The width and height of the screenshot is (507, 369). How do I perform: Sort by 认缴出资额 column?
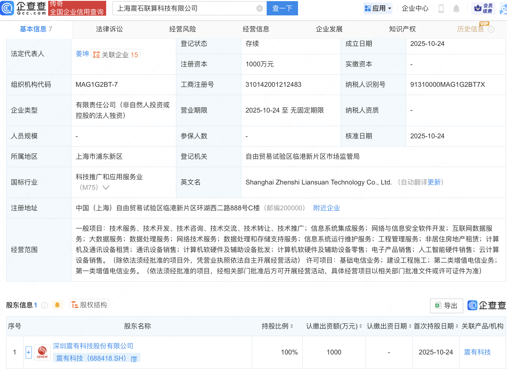point(361,326)
